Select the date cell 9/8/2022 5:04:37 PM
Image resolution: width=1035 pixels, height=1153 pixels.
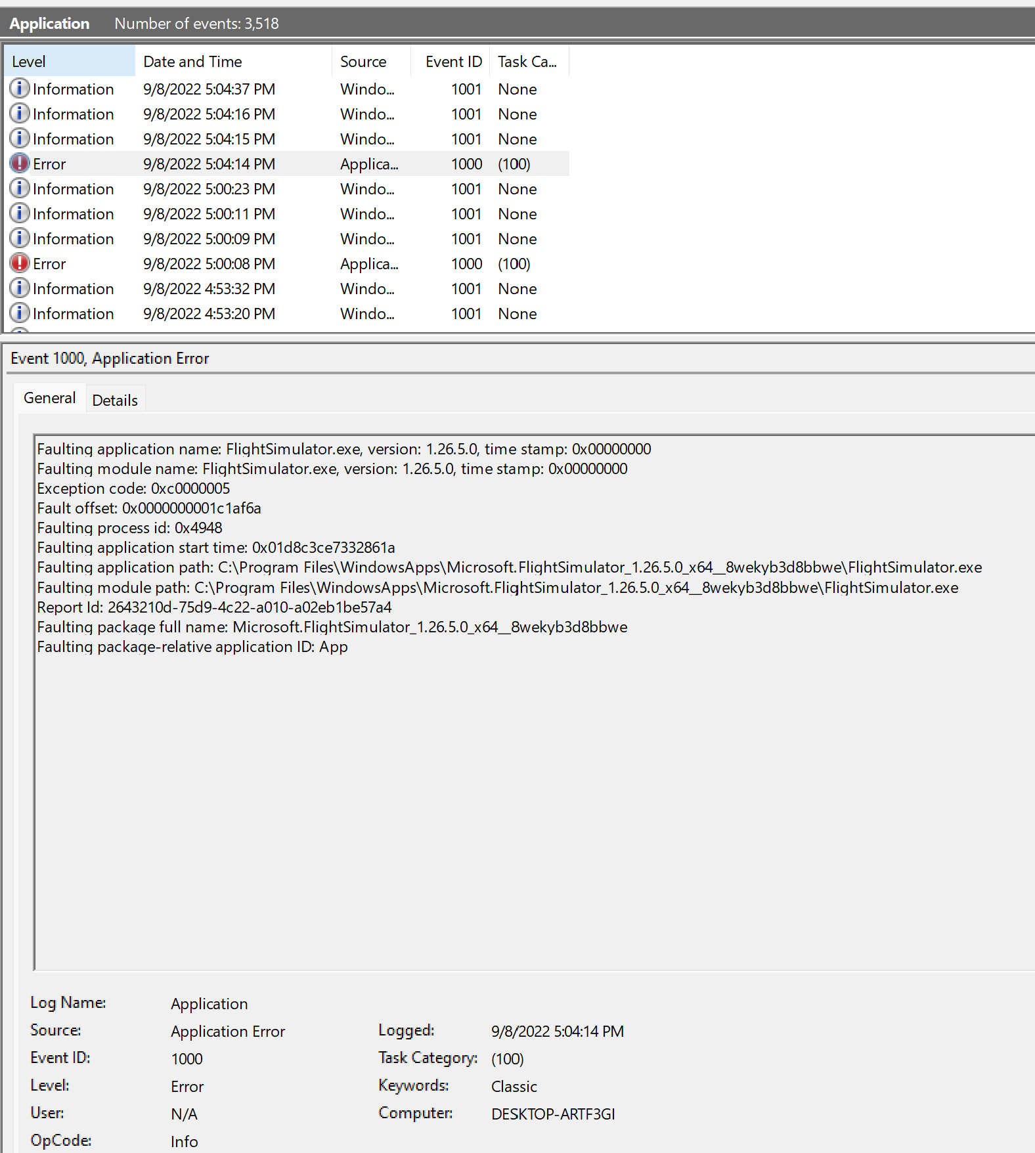click(209, 89)
